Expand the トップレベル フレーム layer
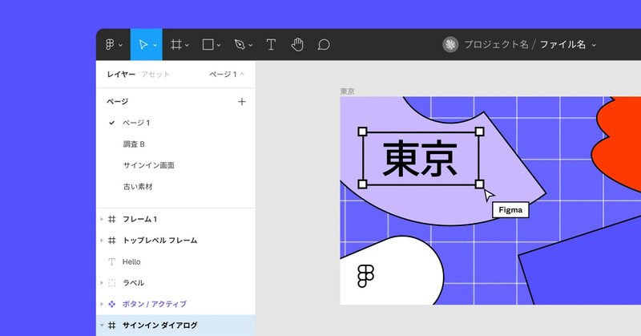This screenshot has height=336, width=641. (102, 241)
